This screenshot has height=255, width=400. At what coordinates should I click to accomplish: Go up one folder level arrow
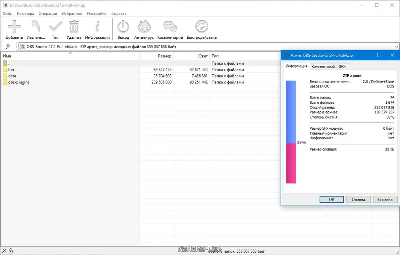(8, 46)
